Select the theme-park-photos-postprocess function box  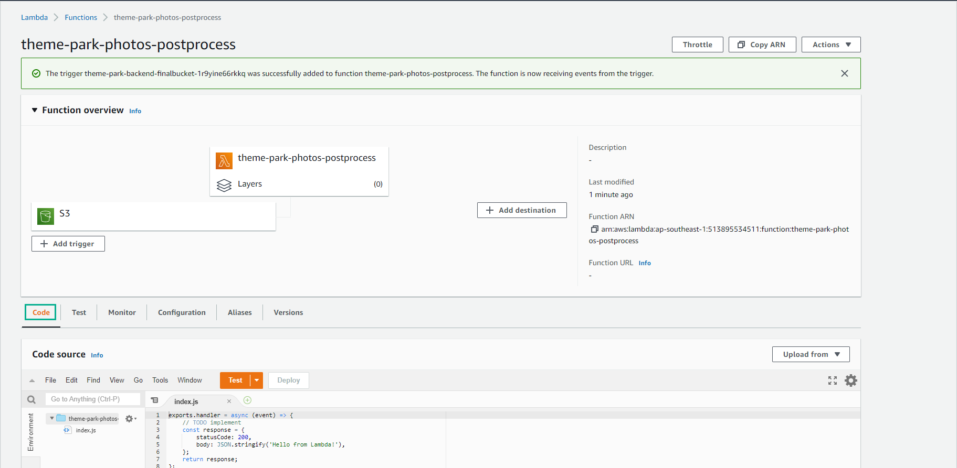coord(299,171)
